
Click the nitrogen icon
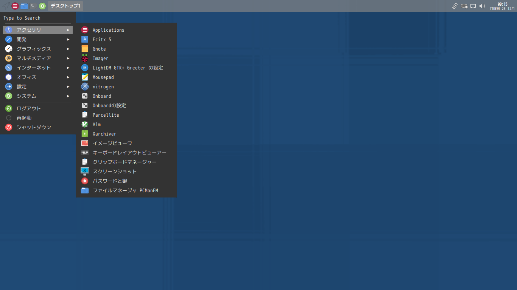click(85, 86)
